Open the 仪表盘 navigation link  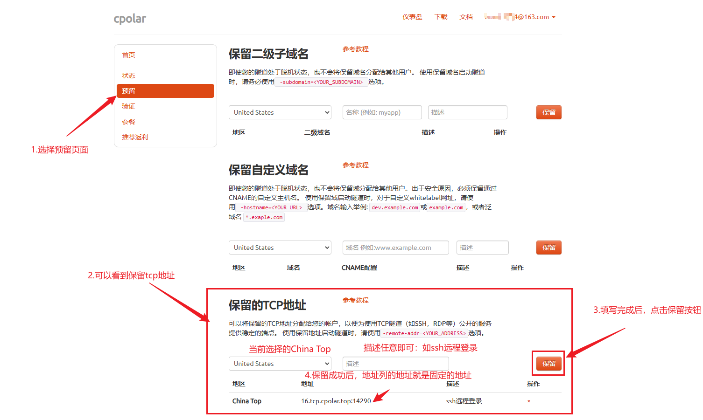pyautogui.click(x=412, y=17)
